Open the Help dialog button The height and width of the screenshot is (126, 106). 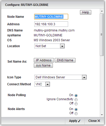86,12
